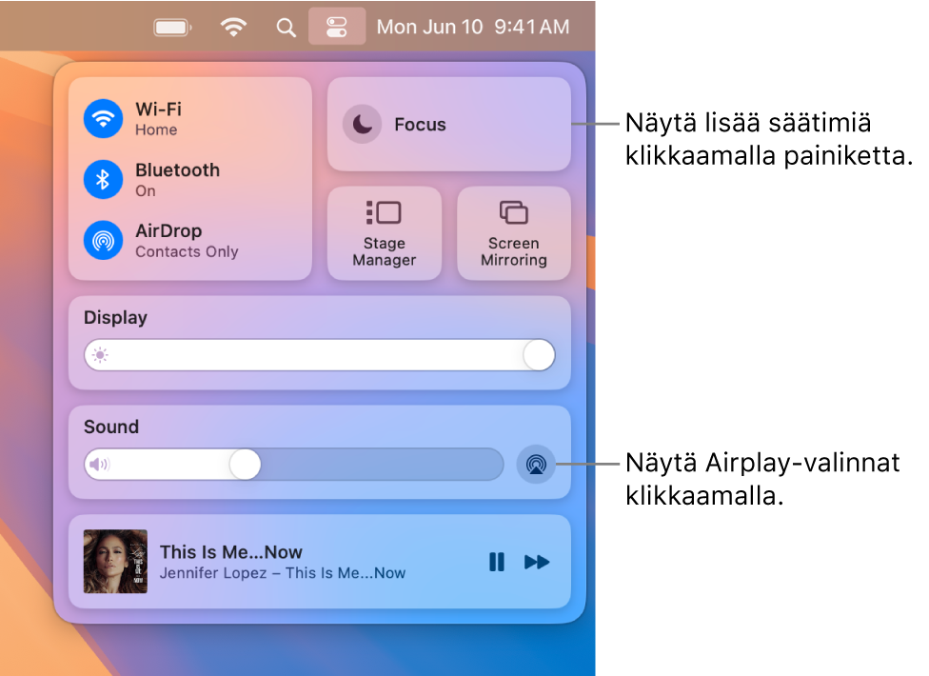
Task: Open the Display module heading
Action: pos(115,318)
